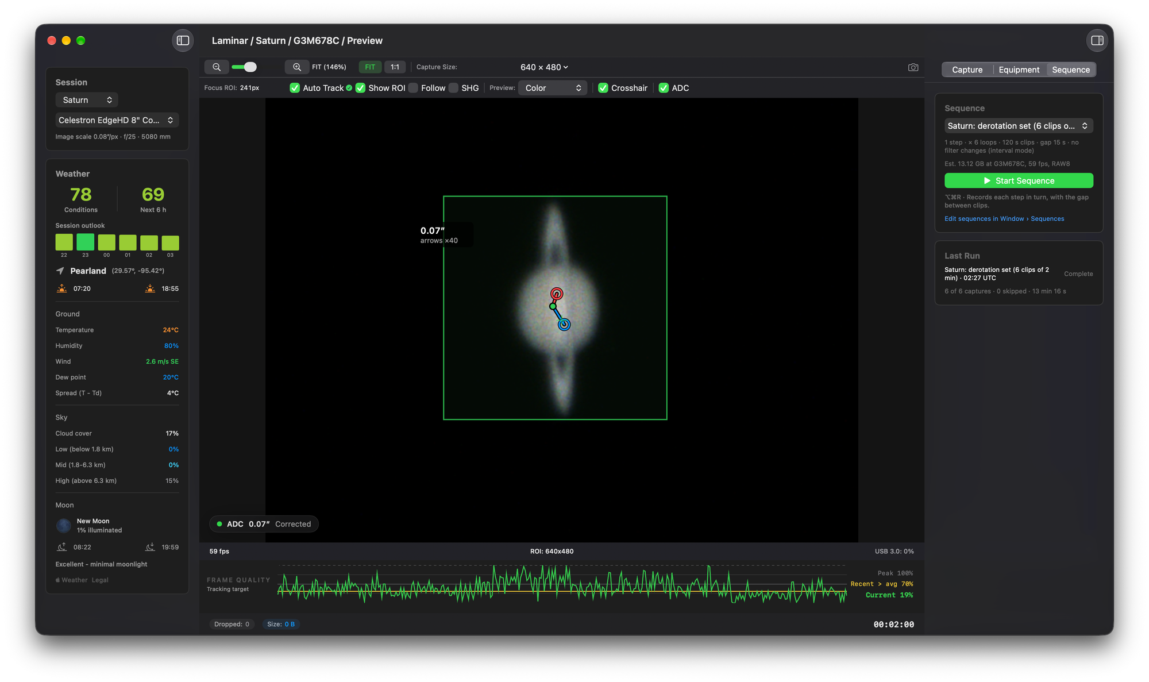Image resolution: width=1149 pixels, height=682 pixels.
Task: Click the sunset icon beside 18:55
Action: click(x=150, y=288)
